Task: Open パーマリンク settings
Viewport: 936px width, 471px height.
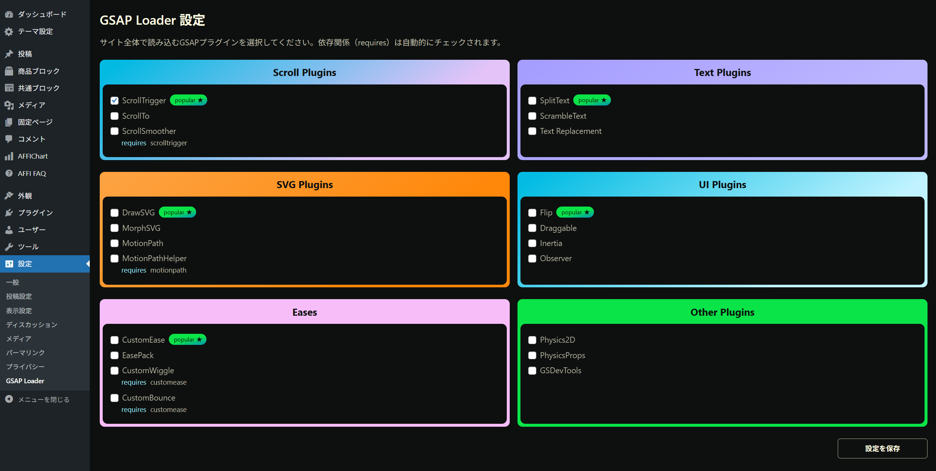Action: click(x=25, y=353)
